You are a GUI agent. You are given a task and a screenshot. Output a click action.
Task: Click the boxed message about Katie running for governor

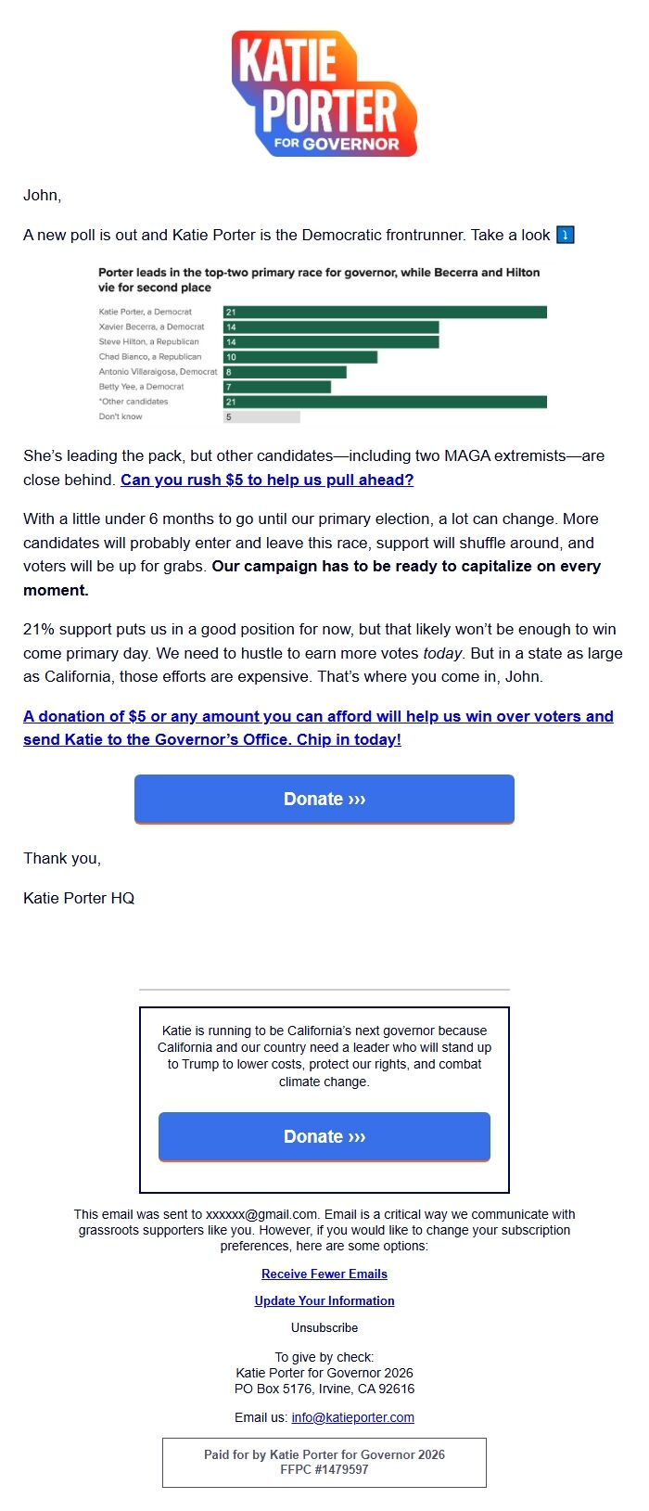click(324, 1056)
